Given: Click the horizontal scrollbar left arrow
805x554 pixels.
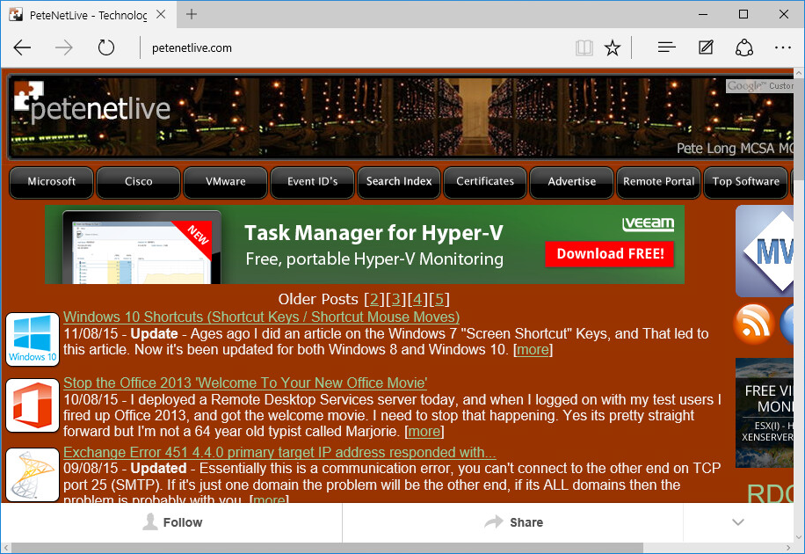Looking at the screenshot, I should 5,548.
